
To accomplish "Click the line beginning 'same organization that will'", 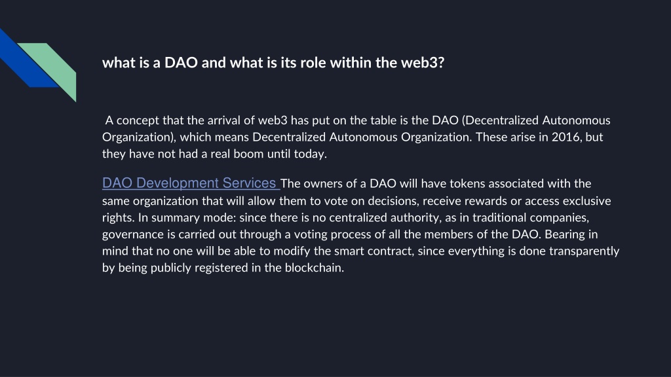I will click(356, 201).
